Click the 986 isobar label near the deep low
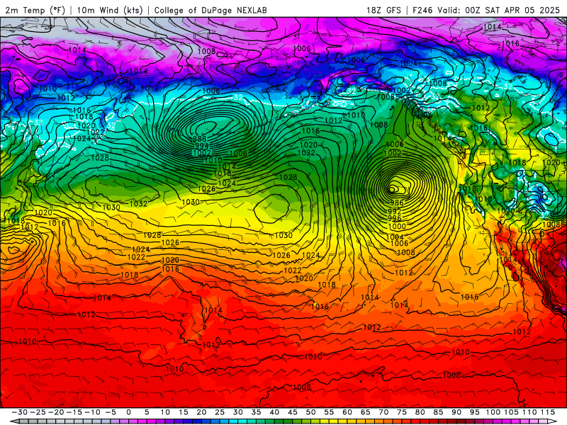This screenshot has width=567, height=425. 397,203
